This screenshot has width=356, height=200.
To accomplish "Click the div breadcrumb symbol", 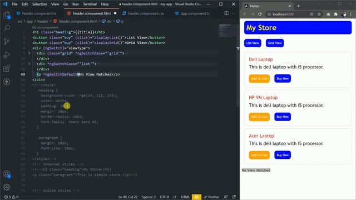I will 107,21.
